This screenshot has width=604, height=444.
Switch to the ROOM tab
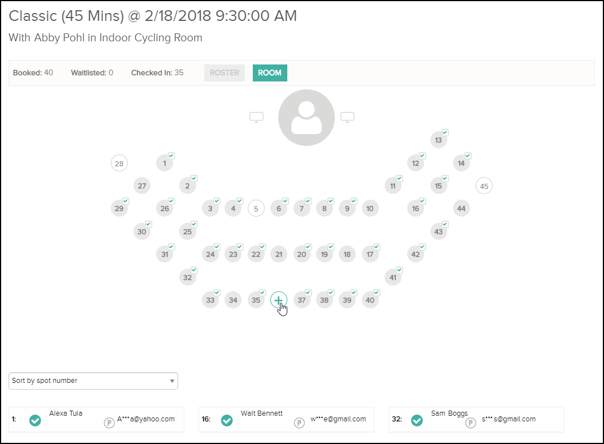coord(270,72)
